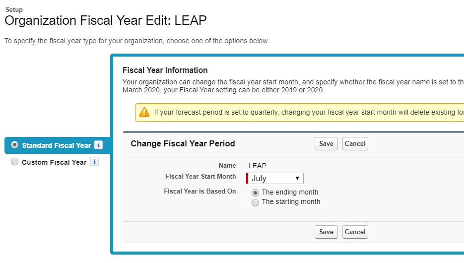Choose 'The starting month' option
This screenshot has height=263, width=464.
255,202
